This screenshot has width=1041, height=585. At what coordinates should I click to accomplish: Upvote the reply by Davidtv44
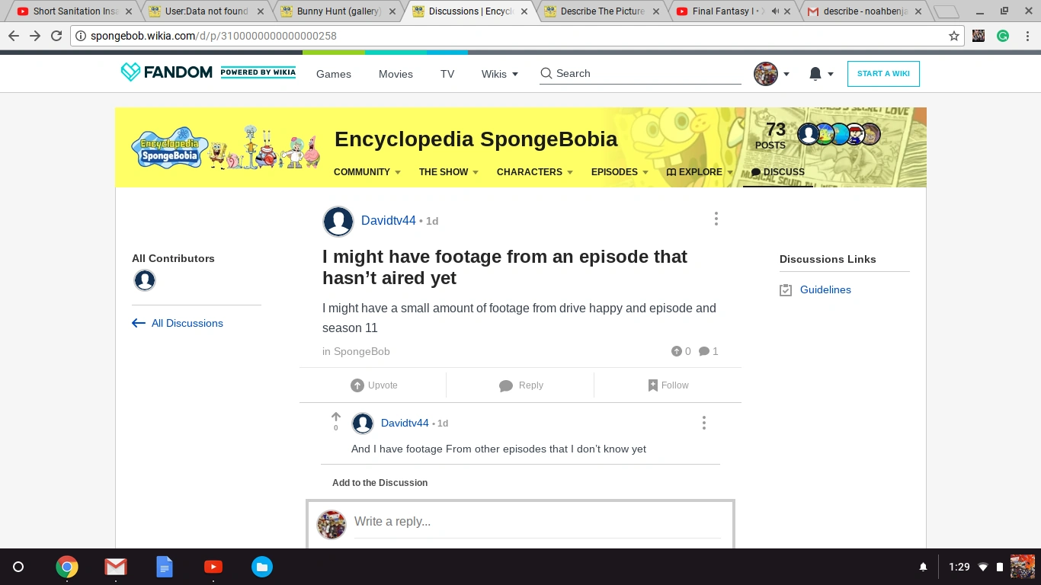[335, 417]
